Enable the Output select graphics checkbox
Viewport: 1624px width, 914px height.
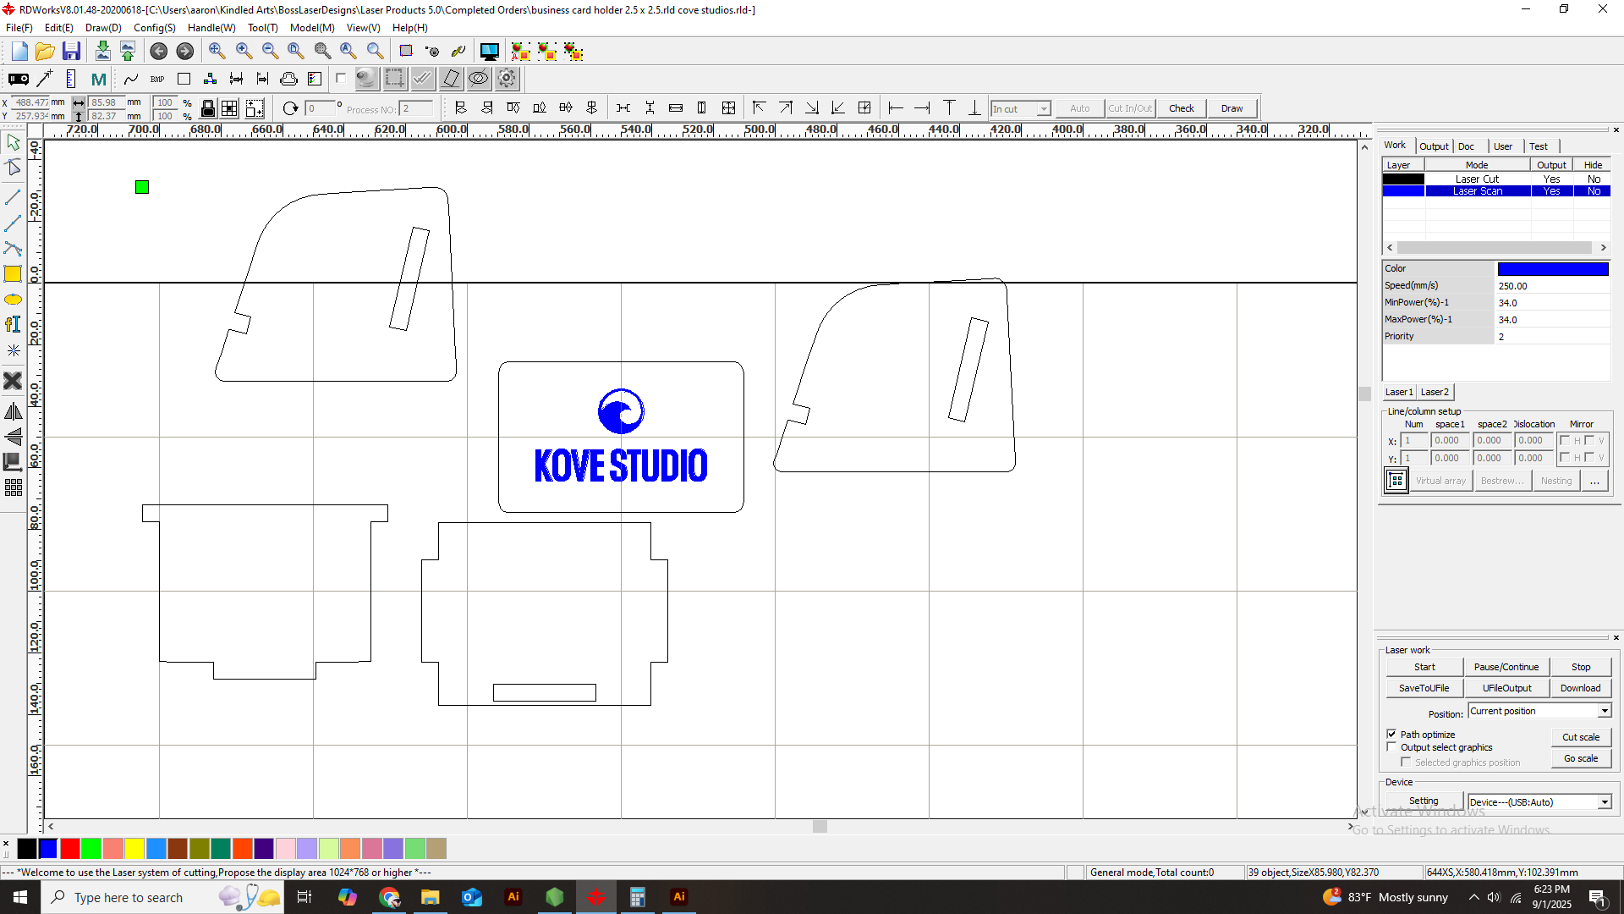1391,747
